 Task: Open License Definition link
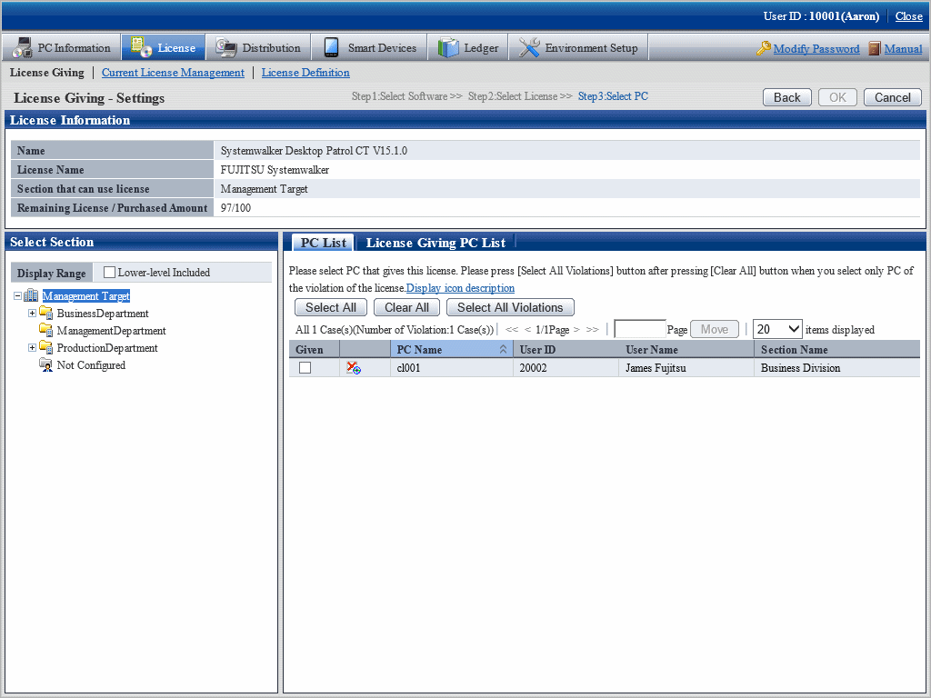pyautogui.click(x=305, y=73)
